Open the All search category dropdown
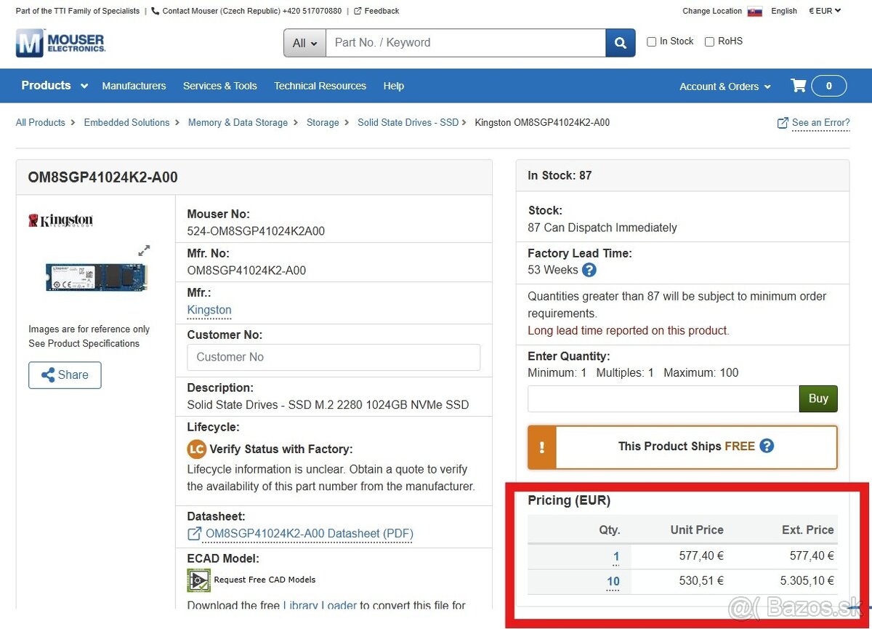The height and width of the screenshot is (629, 872). pyautogui.click(x=304, y=43)
